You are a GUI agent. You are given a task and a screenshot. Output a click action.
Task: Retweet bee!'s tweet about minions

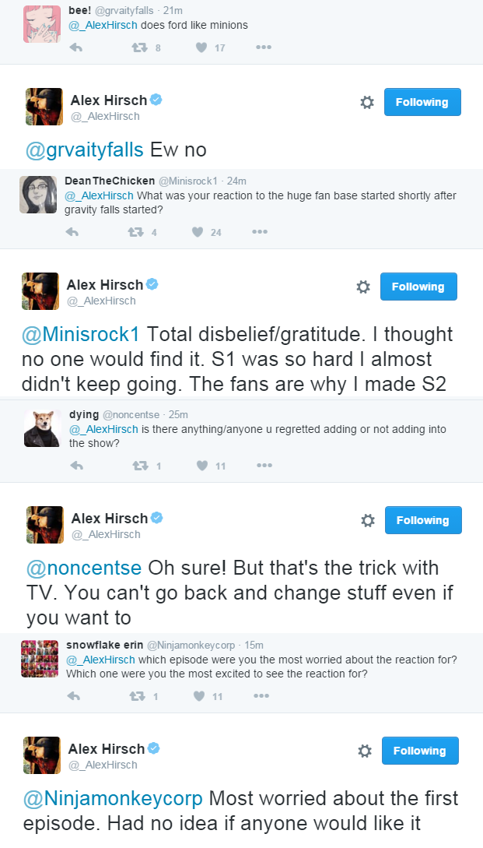click(139, 48)
